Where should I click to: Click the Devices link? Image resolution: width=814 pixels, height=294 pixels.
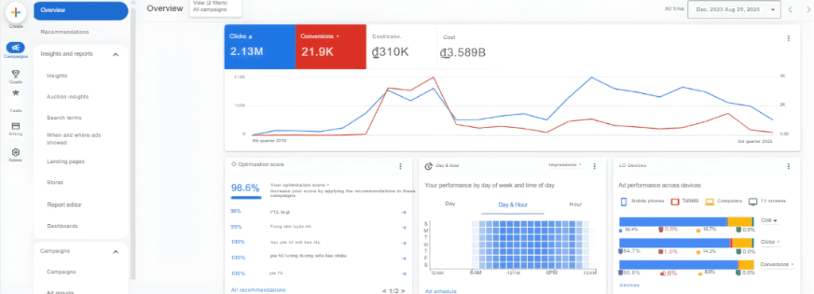[x=630, y=285]
